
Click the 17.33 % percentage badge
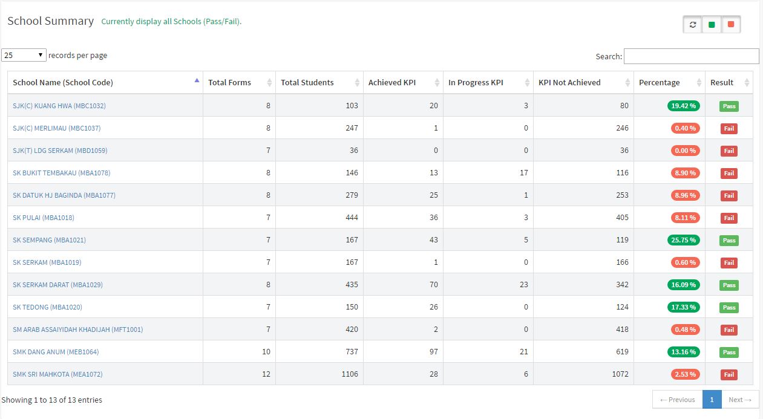684,307
